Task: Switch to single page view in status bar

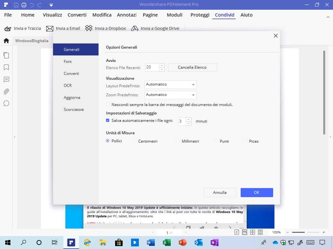Action: click(x=237, y=232)
